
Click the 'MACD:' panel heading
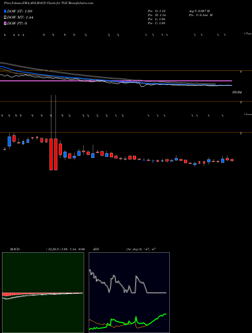coord(15,249)
